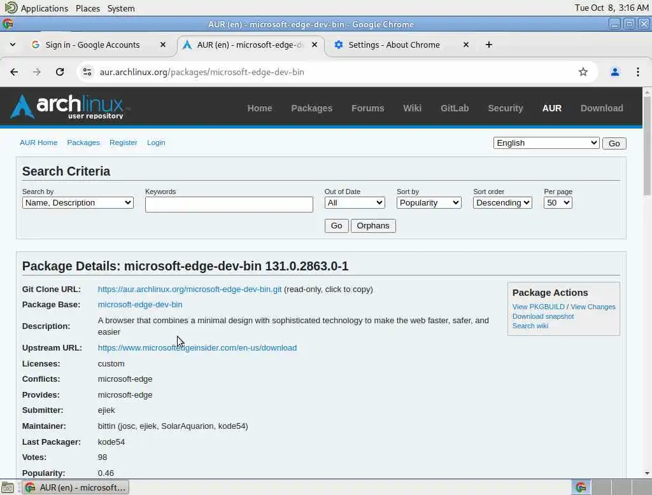The image size is (652, 495).
Task: Click the scrollbar down arrow
Action: (x=647, y=473)
